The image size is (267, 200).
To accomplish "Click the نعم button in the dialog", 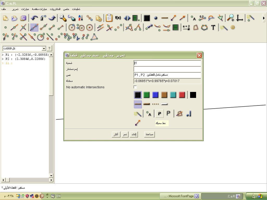I will [125, 134].
